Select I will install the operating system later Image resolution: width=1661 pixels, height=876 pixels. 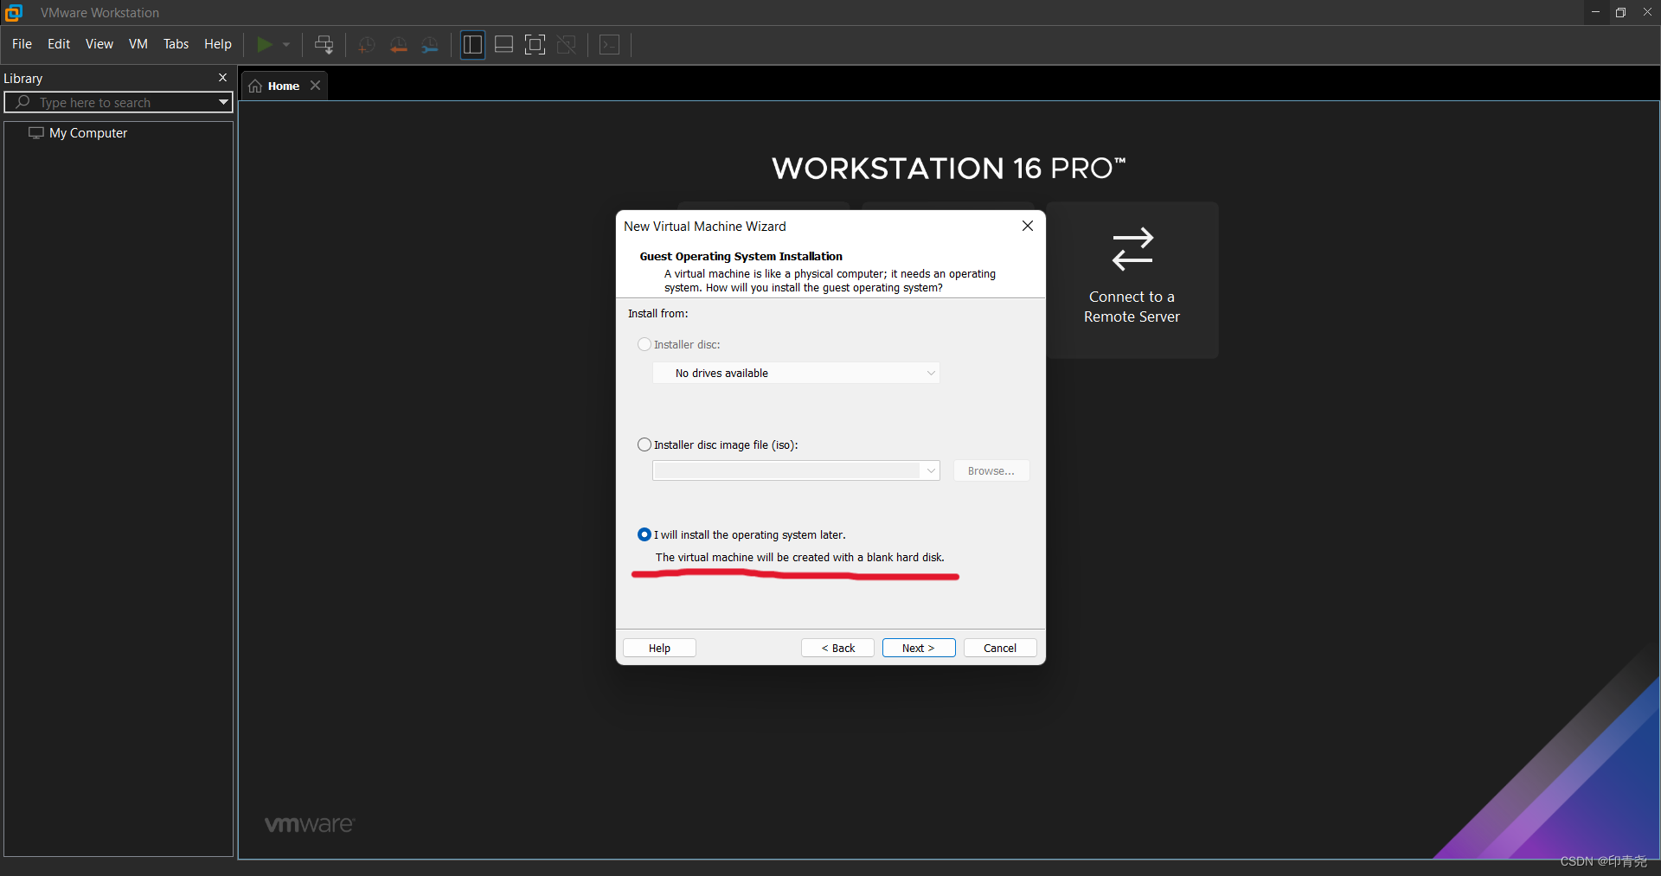point(645,534)
